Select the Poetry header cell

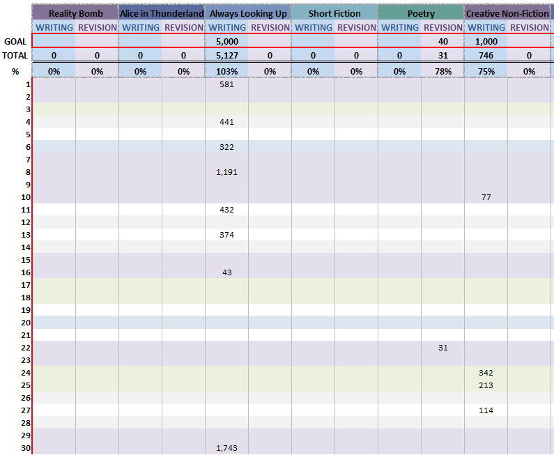(421, 13)
